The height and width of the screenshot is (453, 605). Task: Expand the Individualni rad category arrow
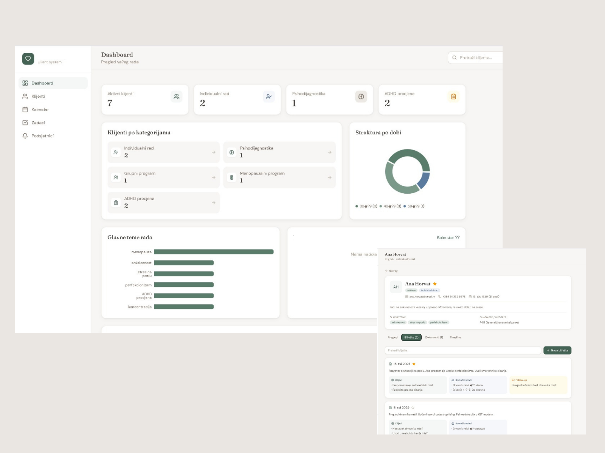(x=214, y=152)
